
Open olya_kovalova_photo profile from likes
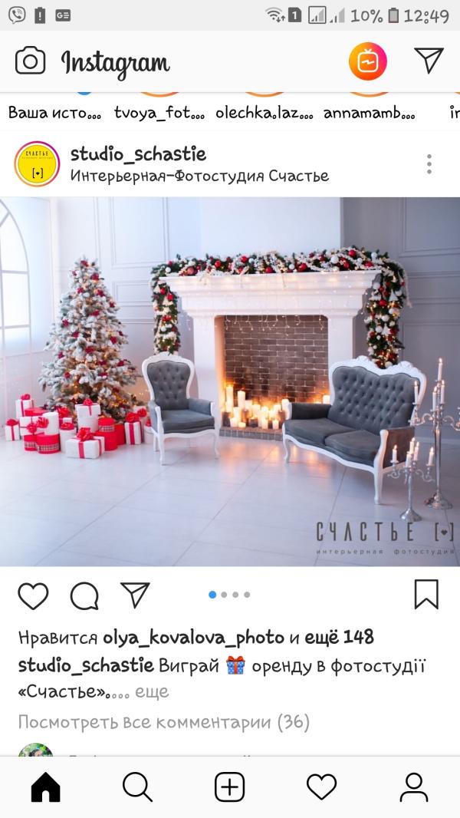[x=194, y=638]
